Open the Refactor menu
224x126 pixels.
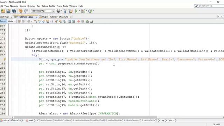click(x=31, y=6)
